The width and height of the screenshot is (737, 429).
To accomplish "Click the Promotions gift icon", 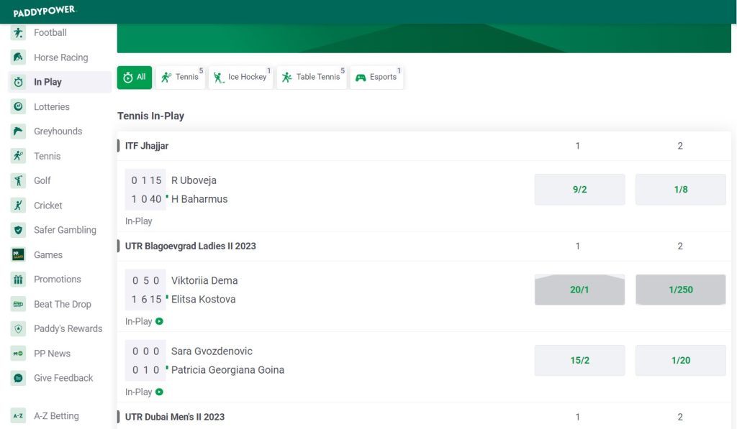I will tap(18, 280).
